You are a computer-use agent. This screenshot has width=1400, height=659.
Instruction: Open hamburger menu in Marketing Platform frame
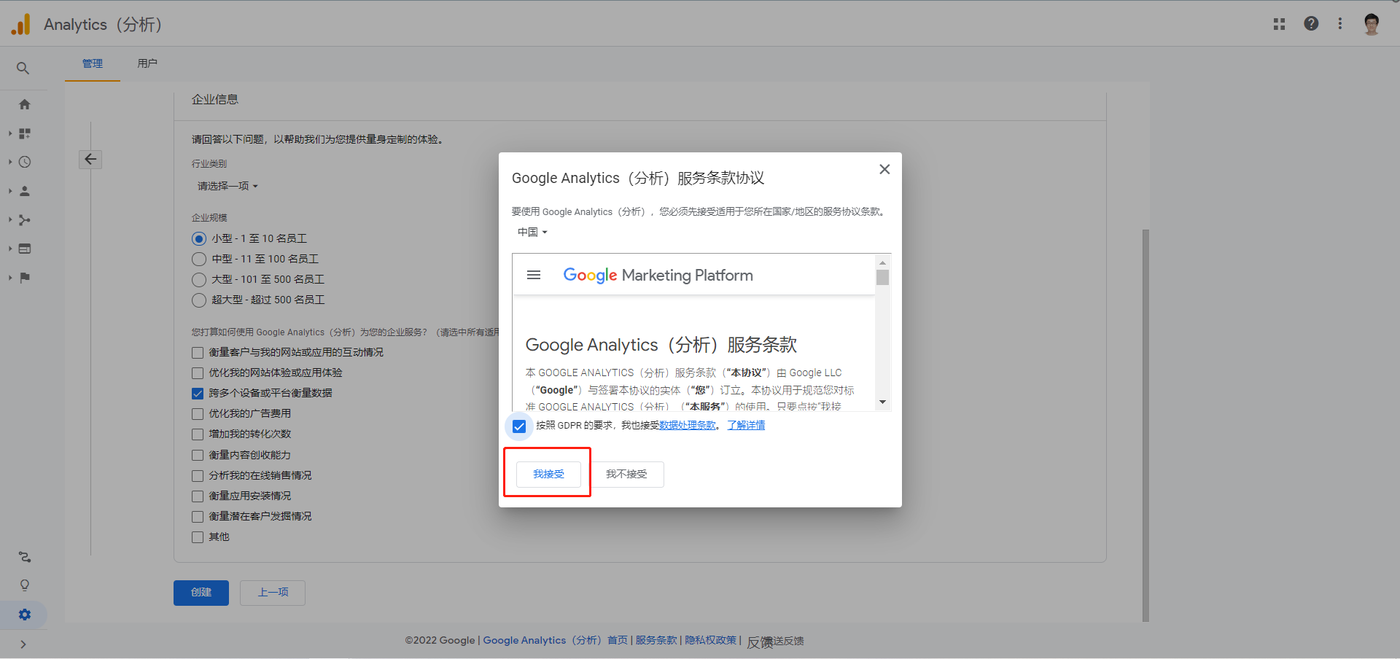click(x=534, y=275)
